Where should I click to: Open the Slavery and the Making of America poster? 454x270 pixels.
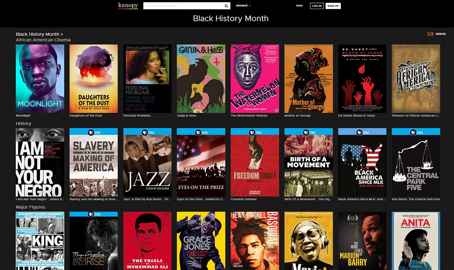click(94, 162)
